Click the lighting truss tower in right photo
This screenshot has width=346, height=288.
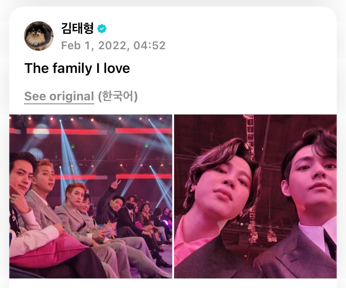tap(250, 177)
